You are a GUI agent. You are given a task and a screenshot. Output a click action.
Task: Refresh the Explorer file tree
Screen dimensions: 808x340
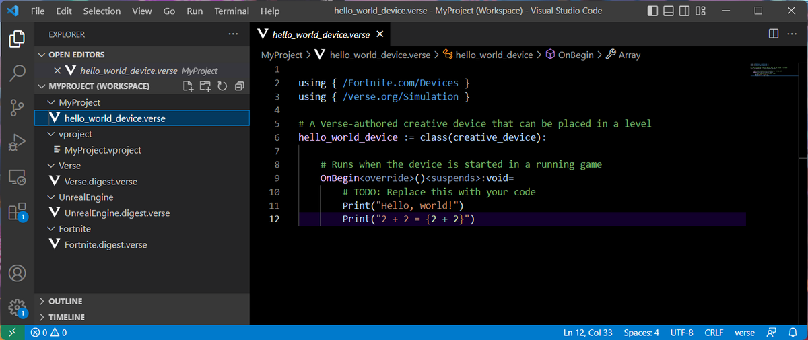(x=222, y=86)
